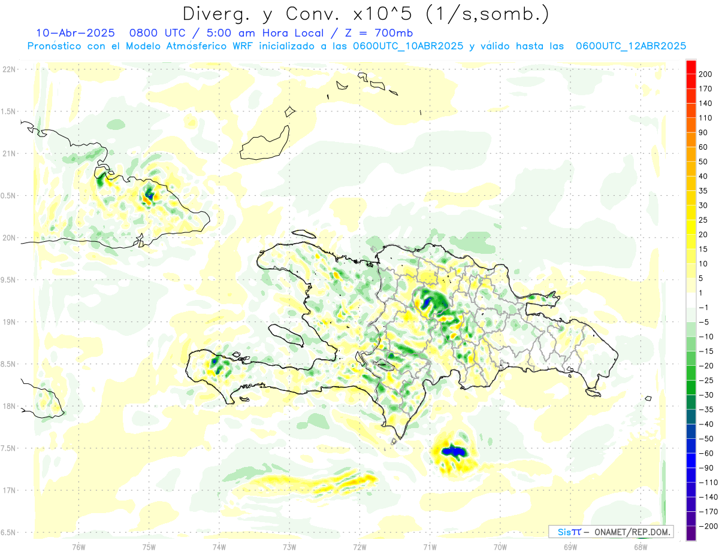719x555 pixels.
Task: Click the '0600UTC_10ABR2025' initialization time text
Action: point(408,46)
